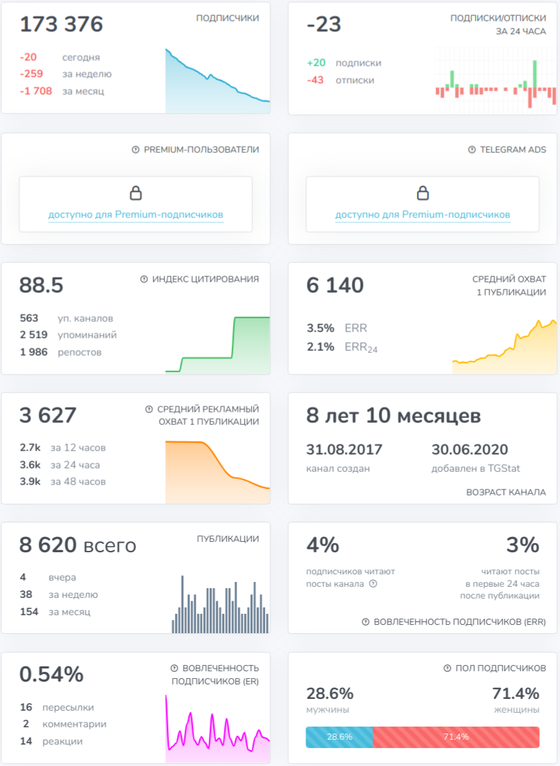Click the -23 net change value

pos(324,24)
